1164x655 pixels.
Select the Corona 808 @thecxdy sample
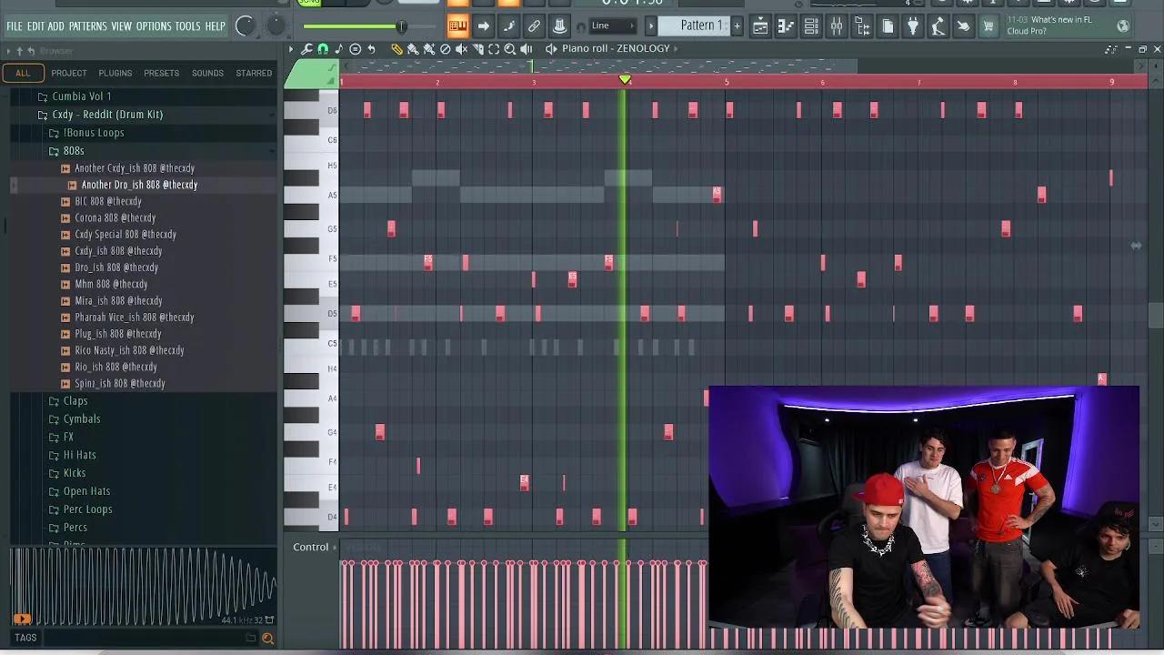click(x=115, y=217)
